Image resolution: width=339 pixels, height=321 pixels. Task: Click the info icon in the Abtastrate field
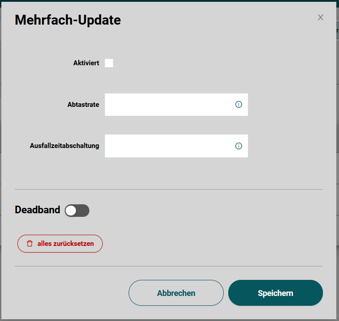pos(239,105)
